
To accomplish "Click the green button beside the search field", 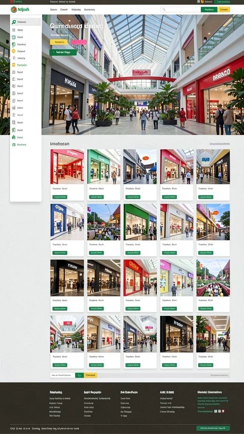I will click(209, 10).
